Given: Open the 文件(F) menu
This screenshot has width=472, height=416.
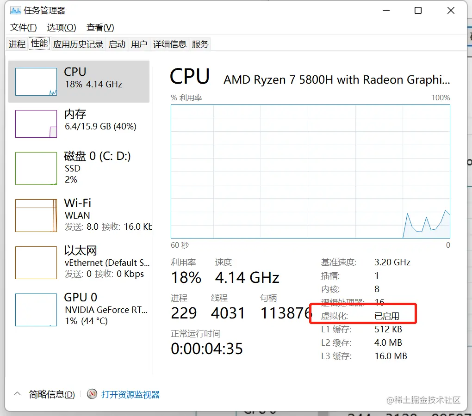Looking at the screenshot, I should point(24,28).
